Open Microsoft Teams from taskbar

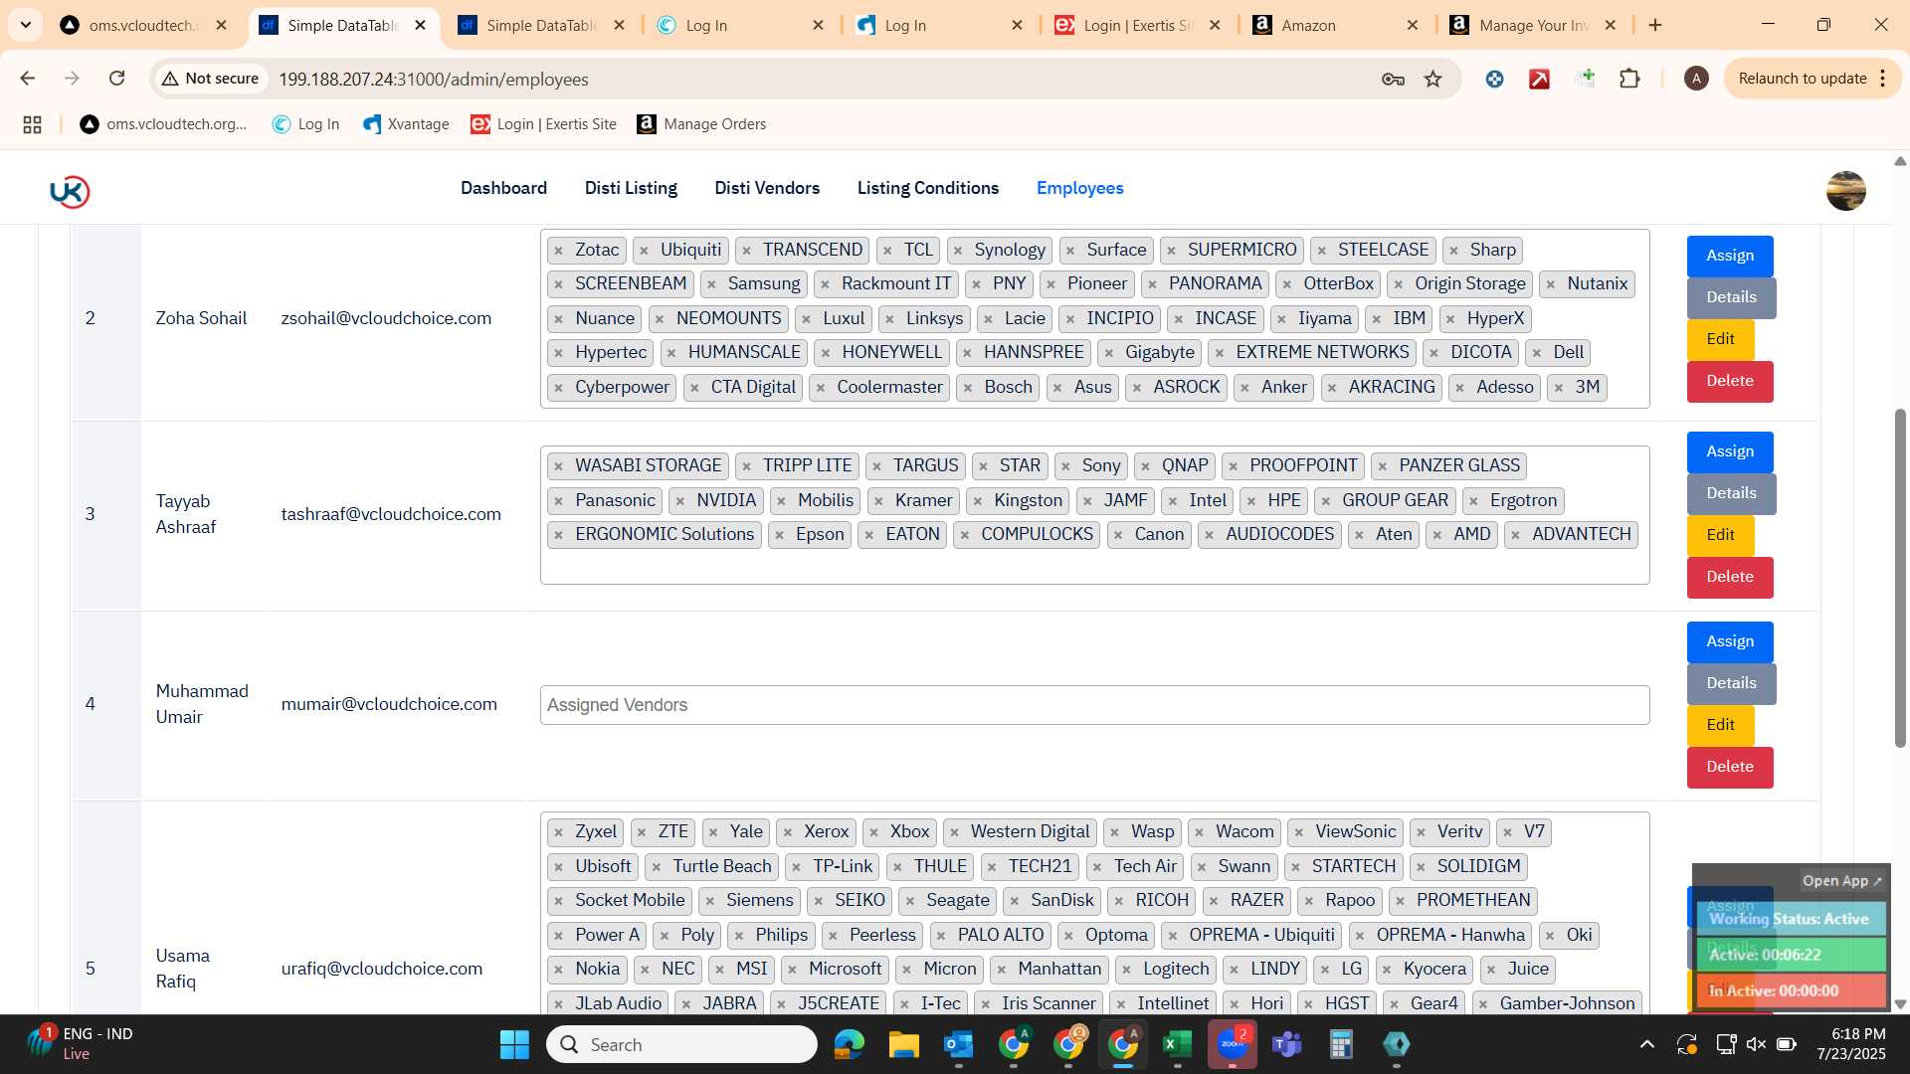1287,1044
